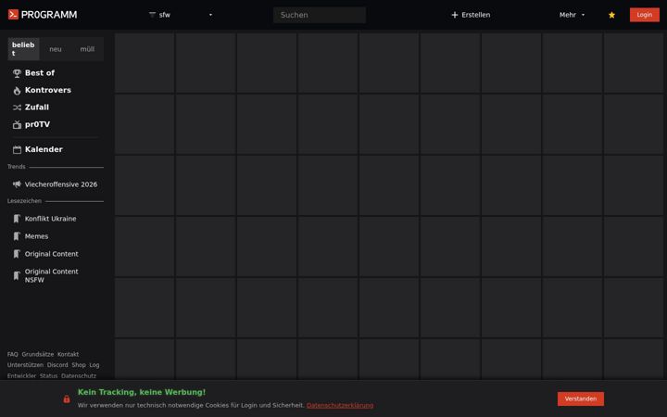Click the shuffle icon for Zufall
The width and height of the screenshot is (667, 417).
[x=17, y=107]
